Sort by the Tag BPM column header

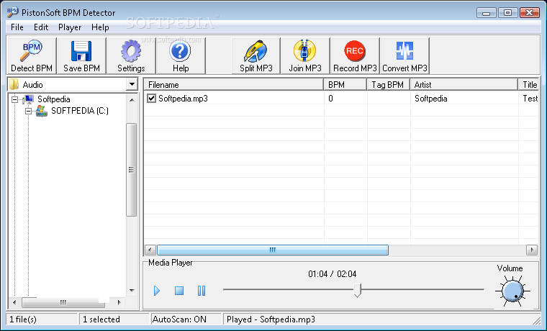point(388,84)
